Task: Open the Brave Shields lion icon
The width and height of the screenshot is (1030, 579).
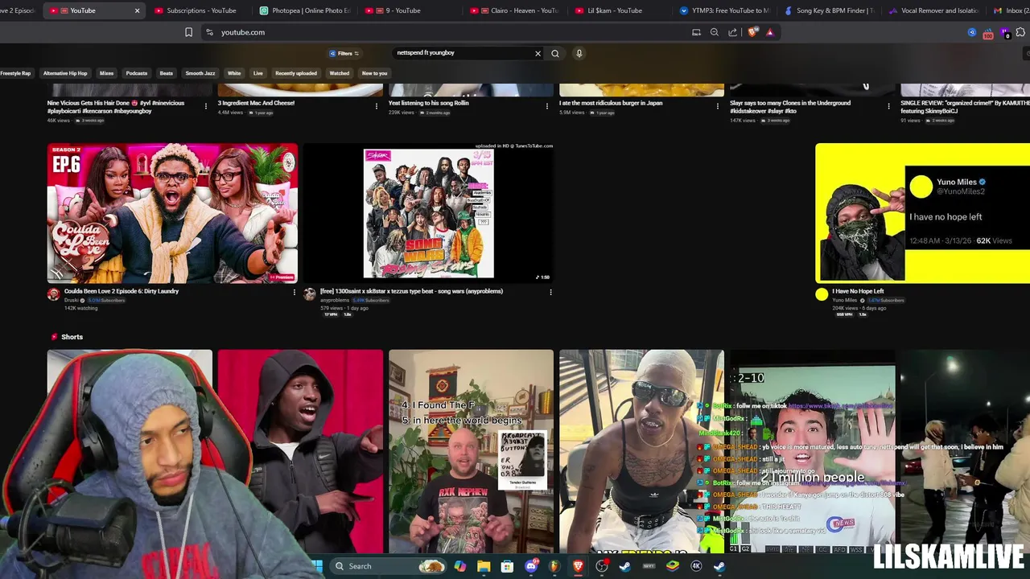Action: [752, 32]
